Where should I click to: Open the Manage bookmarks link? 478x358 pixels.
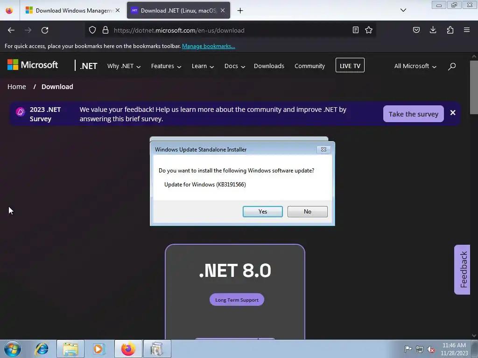click(209, 46)
